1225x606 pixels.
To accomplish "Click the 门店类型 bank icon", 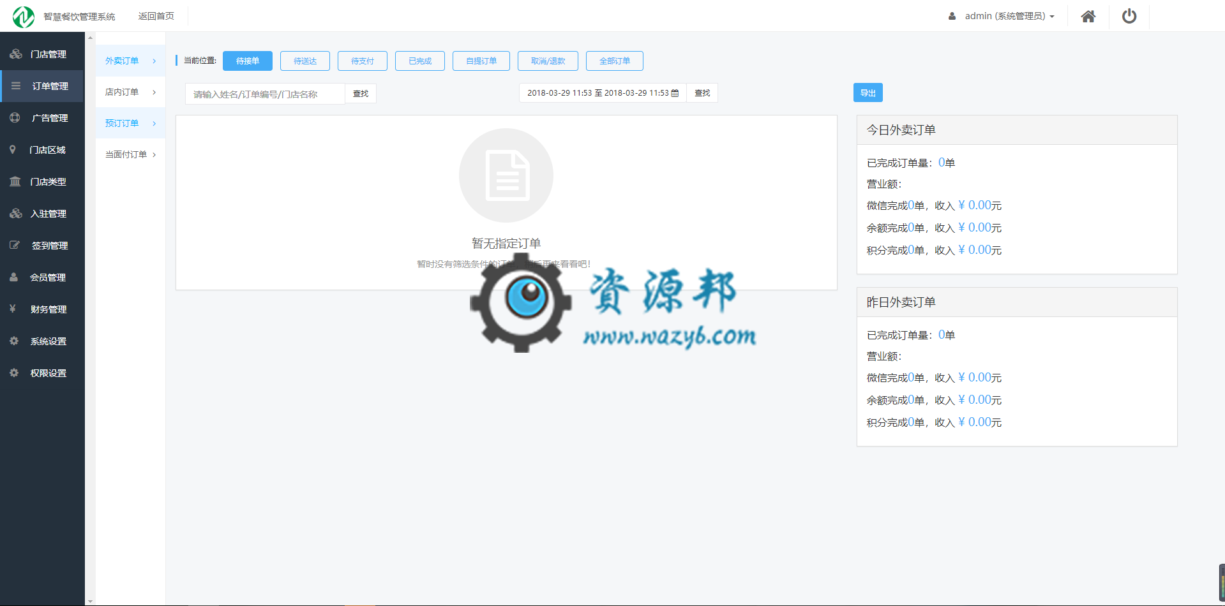I will coord(15,182).
